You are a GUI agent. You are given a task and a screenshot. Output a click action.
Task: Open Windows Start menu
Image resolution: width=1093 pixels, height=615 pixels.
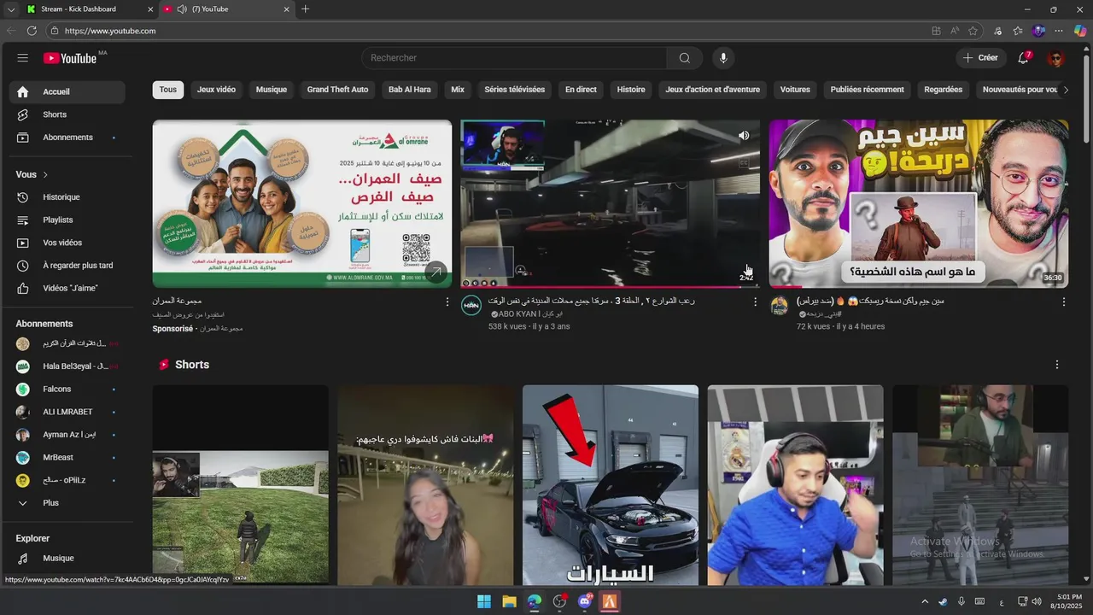pyautogui.click(x=484, y=601)
